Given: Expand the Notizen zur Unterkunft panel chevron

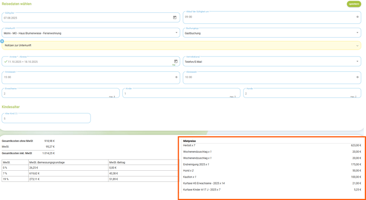Looking at the screenshot, I should pos(357,46).
